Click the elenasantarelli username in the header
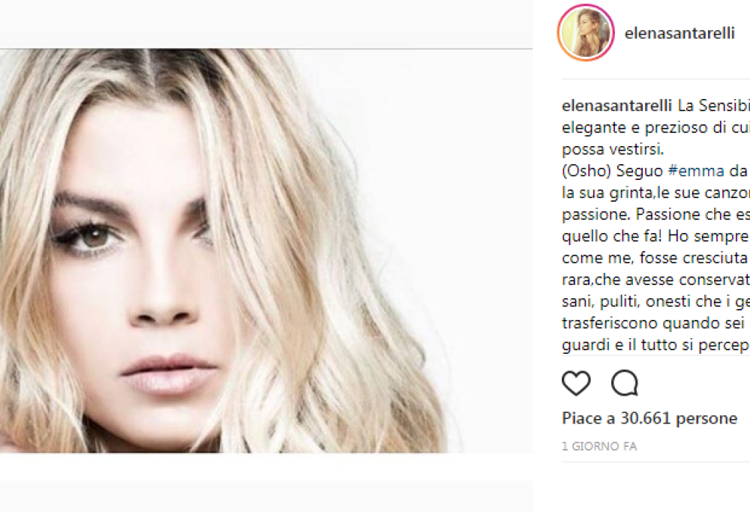Screen dimensions: 750x512 pyautogui.click(x=679, y=34)
